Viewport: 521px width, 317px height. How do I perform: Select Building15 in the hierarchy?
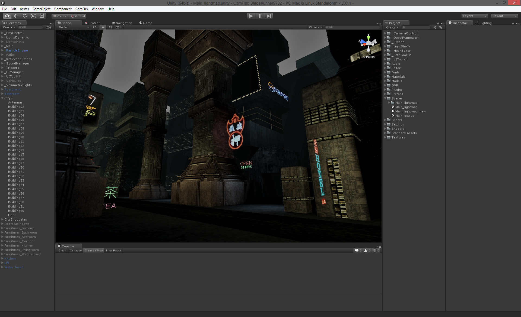pyautogui.click(x=16, y=154)
